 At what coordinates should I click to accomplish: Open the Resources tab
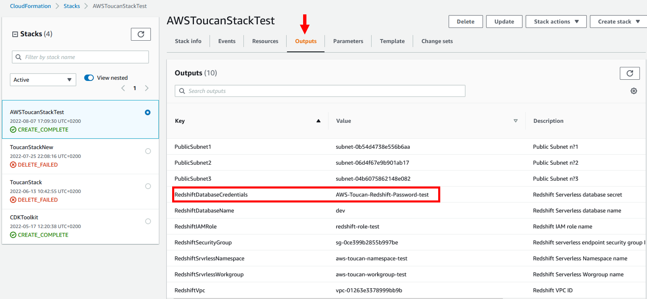pos(265,41)
